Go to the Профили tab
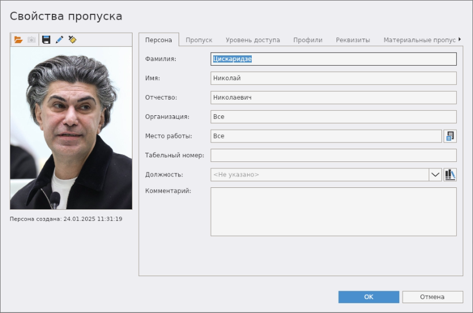Screen dimensions: 473x313 308,40
